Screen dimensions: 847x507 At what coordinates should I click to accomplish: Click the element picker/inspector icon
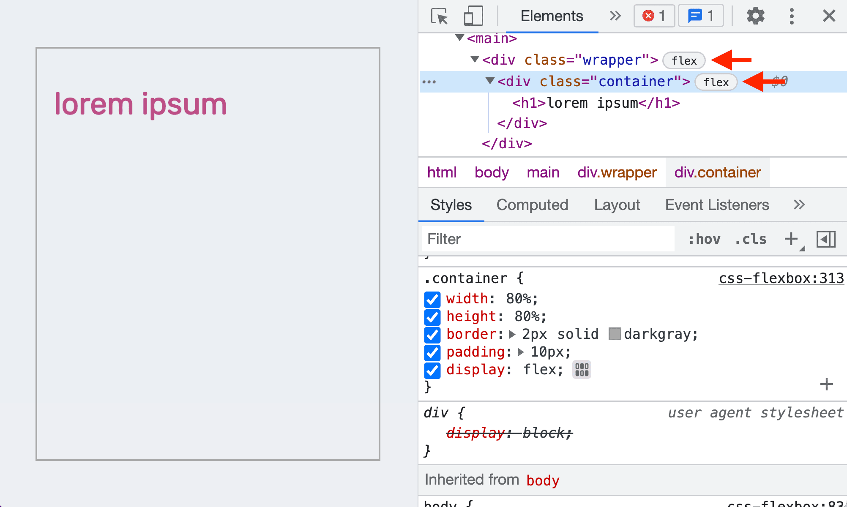coord(439,15)
